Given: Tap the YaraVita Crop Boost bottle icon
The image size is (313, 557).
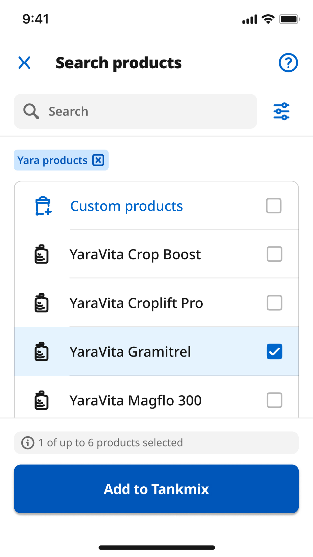Looking at the screenshot, I should pos(42,254).
